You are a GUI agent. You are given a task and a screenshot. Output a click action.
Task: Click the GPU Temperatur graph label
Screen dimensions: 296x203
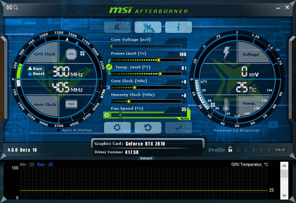(250, 164)
